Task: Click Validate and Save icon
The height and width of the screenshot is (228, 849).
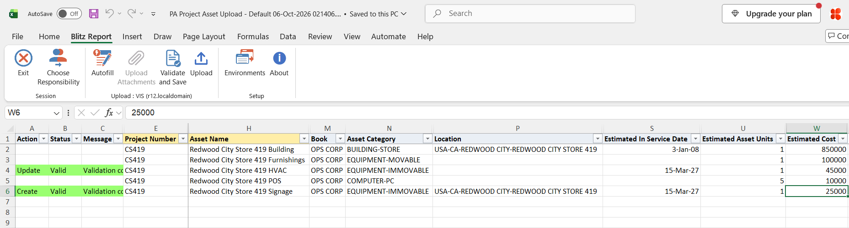Action: [x=173, y=58]
